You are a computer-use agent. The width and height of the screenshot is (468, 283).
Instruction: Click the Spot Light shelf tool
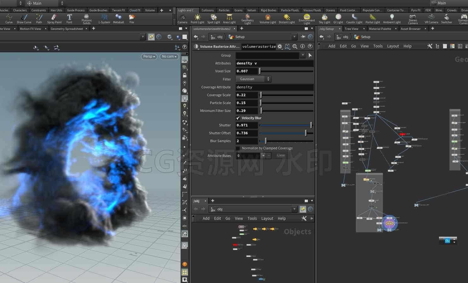click(x=214, y=19)
